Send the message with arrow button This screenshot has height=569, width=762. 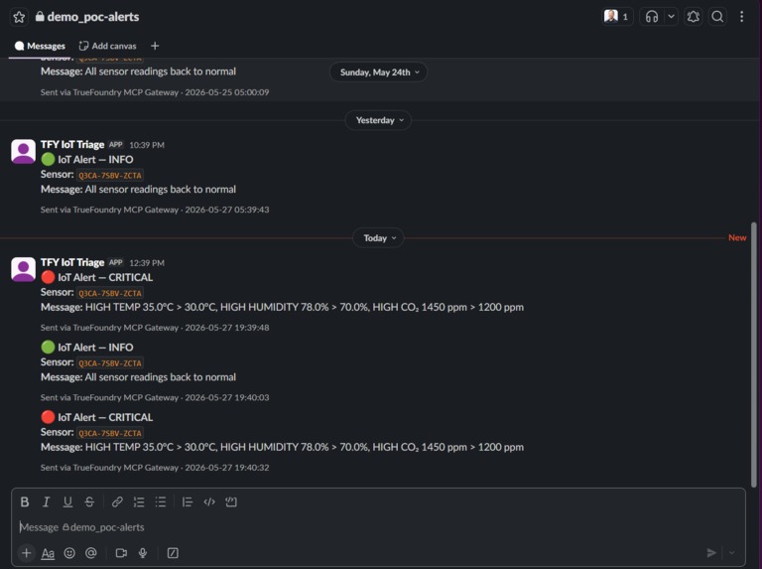point(711,553)
